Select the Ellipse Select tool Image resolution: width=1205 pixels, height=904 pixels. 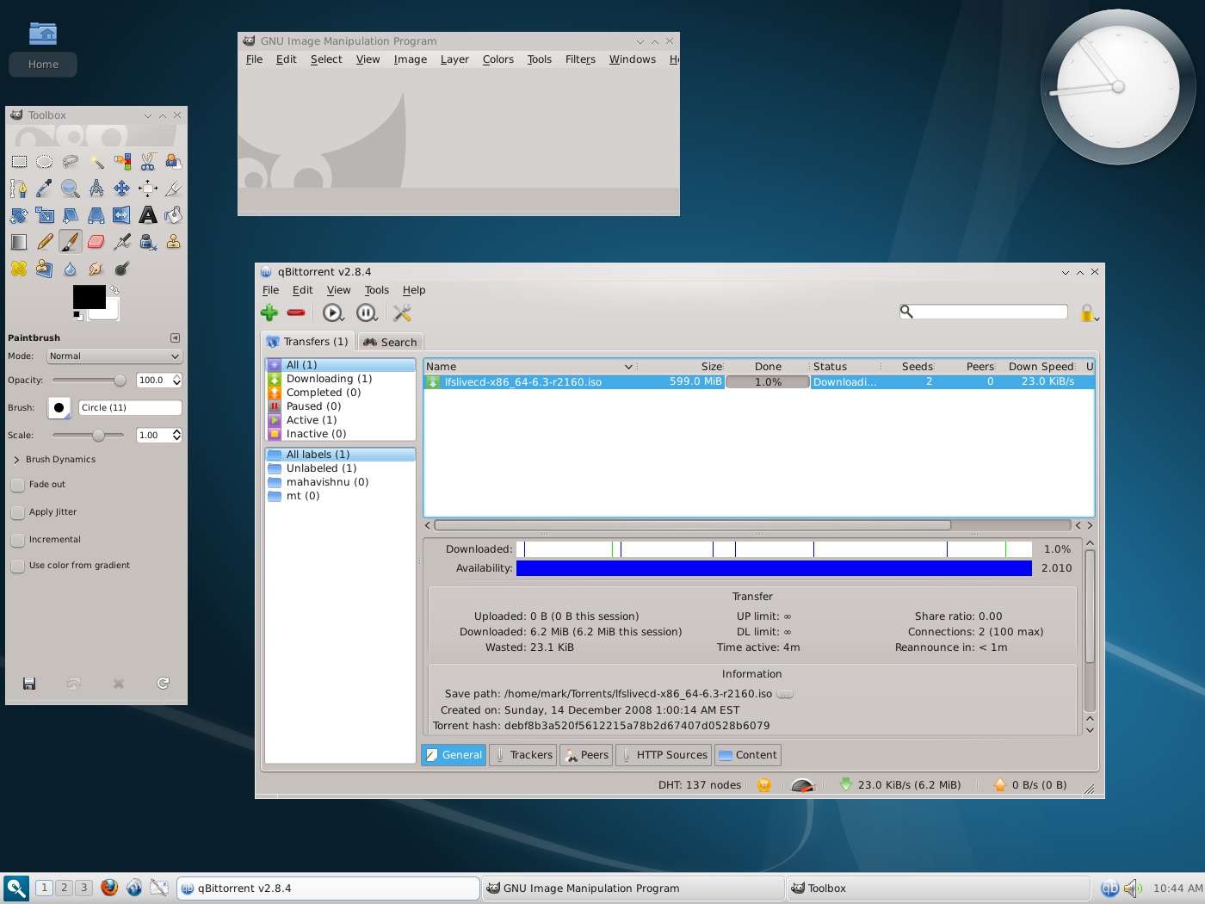(45, 162)
